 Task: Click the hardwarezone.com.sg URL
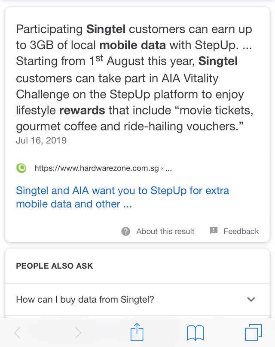coord(97,168)
